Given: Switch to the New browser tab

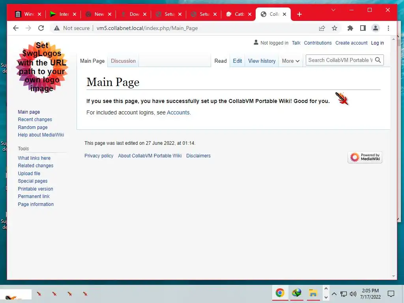Looking at the screenshot, I should (98, 14).
